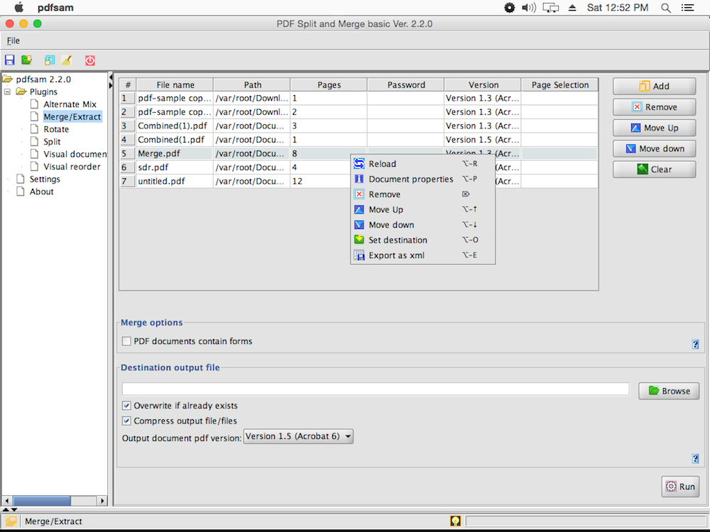Open the Visual document composer plugin
The image size is (710, 532).
pyautogui.click(x=75, y=154)
